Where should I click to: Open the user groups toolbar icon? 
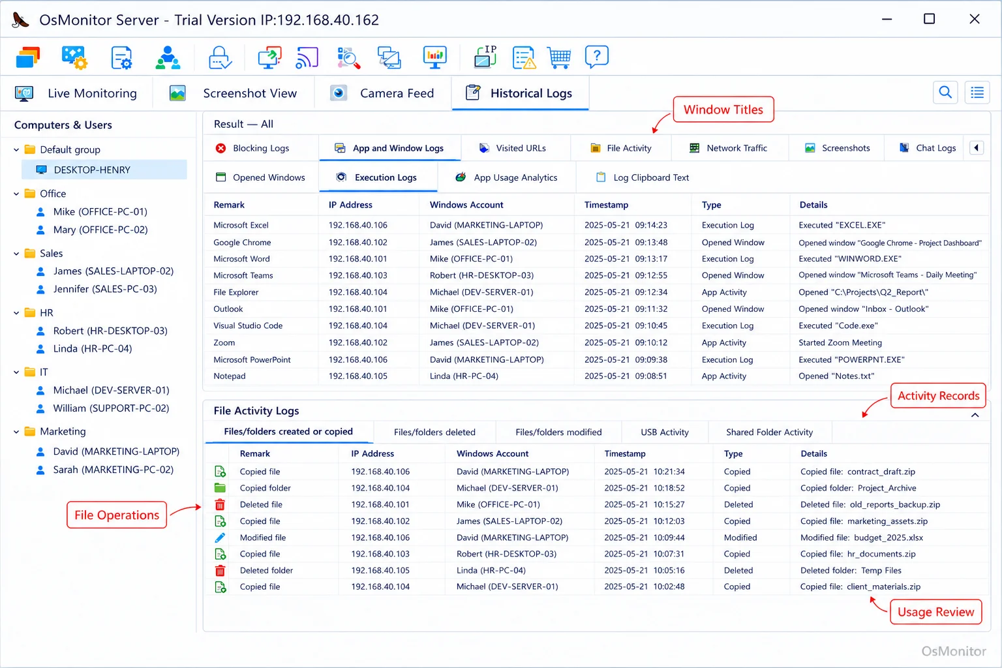pyautogui.click(x=168, y=57)
